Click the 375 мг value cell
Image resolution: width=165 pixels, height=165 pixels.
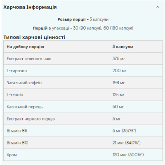tap(119, 59)
